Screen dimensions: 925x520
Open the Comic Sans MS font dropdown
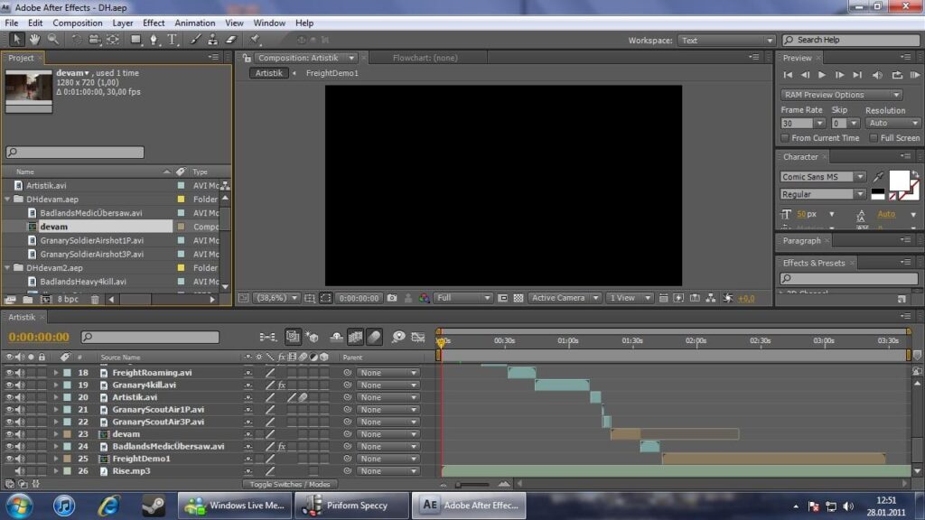[x=822, y=177]
